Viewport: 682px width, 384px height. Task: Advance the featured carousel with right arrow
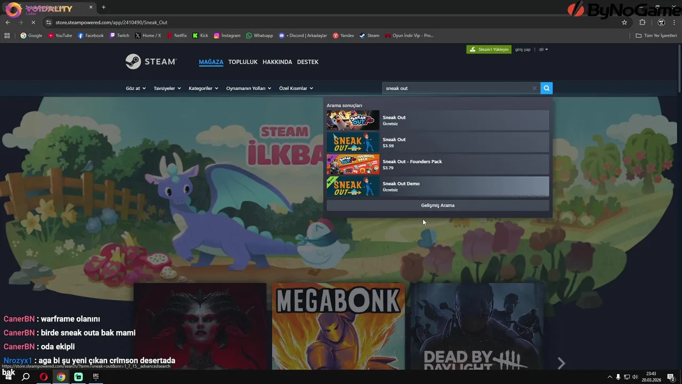(561, 364)
